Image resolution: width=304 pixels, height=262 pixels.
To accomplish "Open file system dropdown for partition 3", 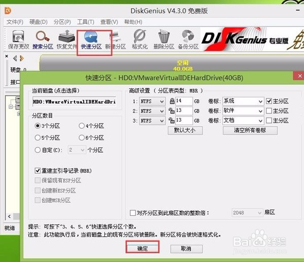I will pyautogui.click(x=152, y=121).
